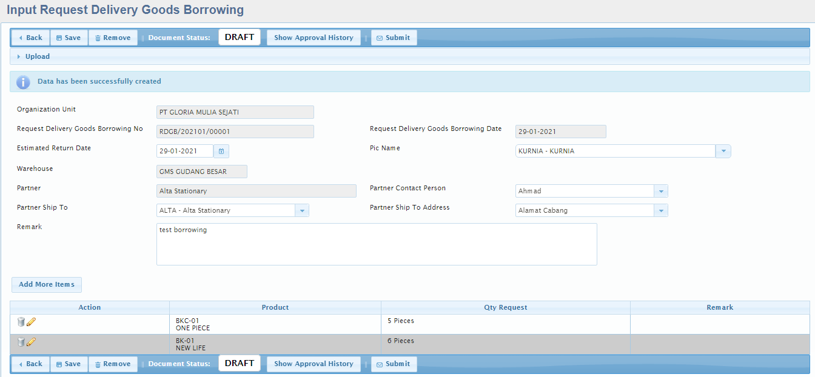Click the DRAFT status badge in the top toolbar
The width and height of the screenshot is (815, 377).
(240, 37)
